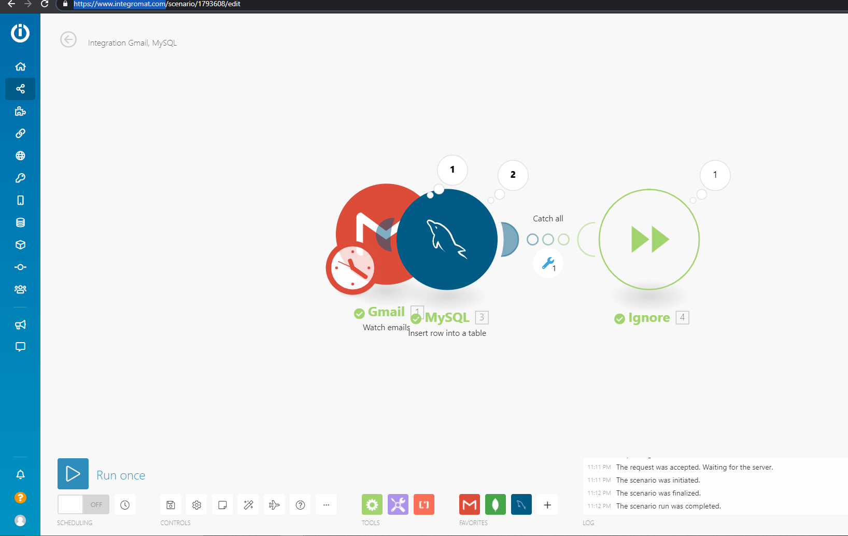
Task: Open the Data stores database icon
Action: tap(20, 222)
